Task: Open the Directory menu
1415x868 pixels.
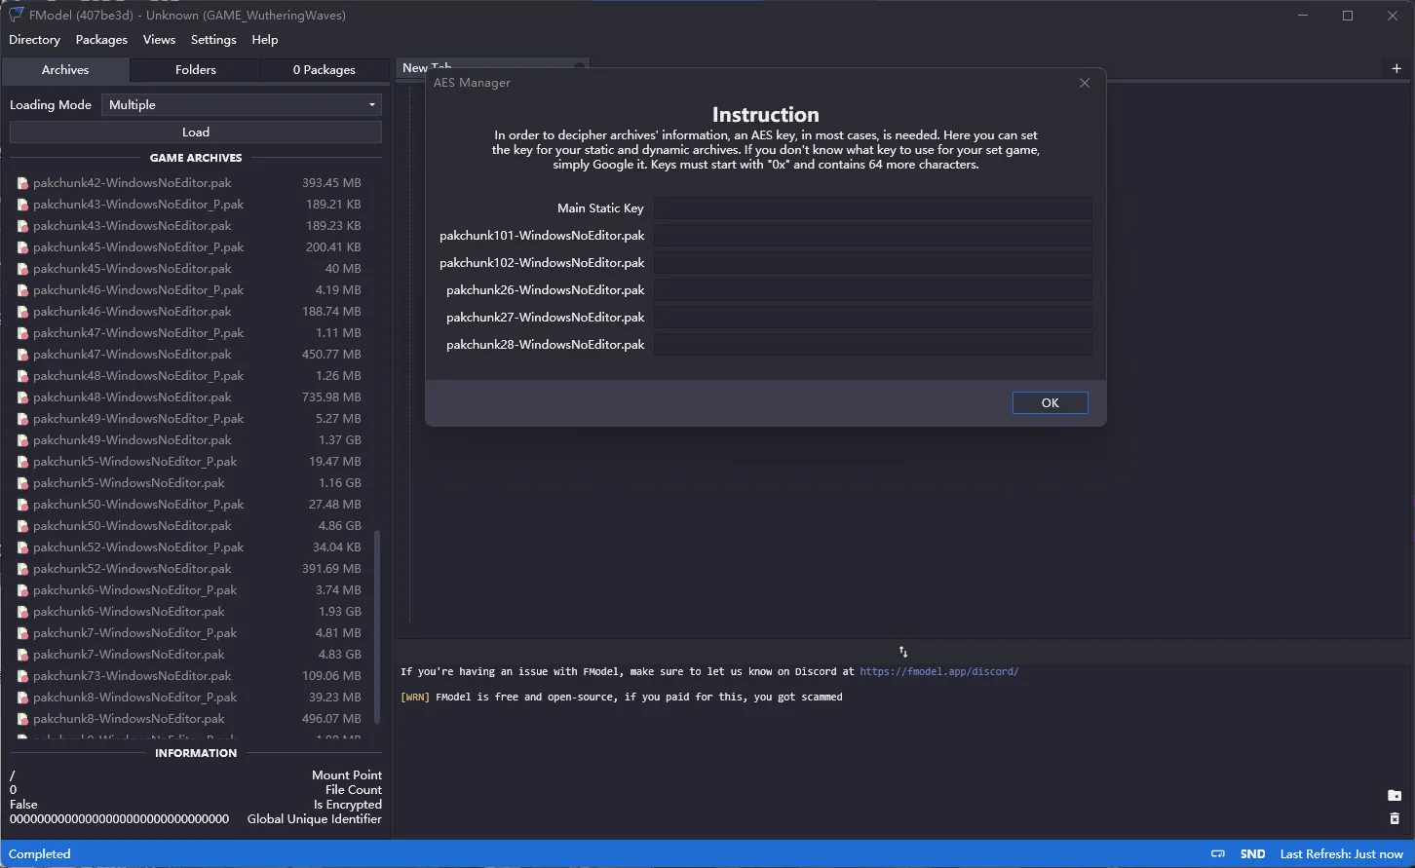Action: 34,40
